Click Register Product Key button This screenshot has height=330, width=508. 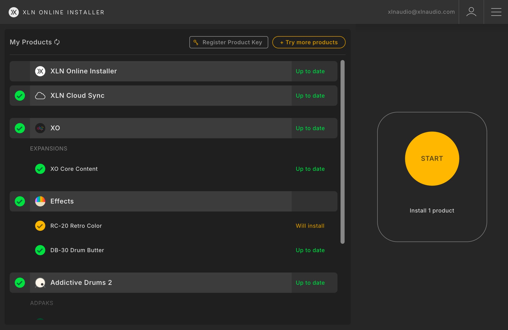click(229, 42)
